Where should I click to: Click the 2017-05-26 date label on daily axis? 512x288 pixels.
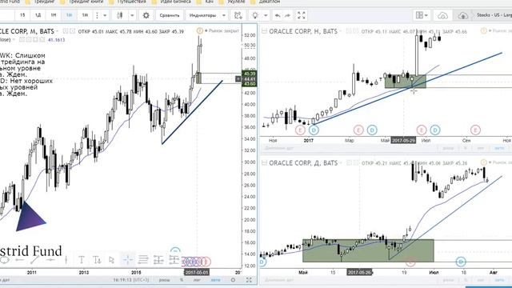(359, 272)
